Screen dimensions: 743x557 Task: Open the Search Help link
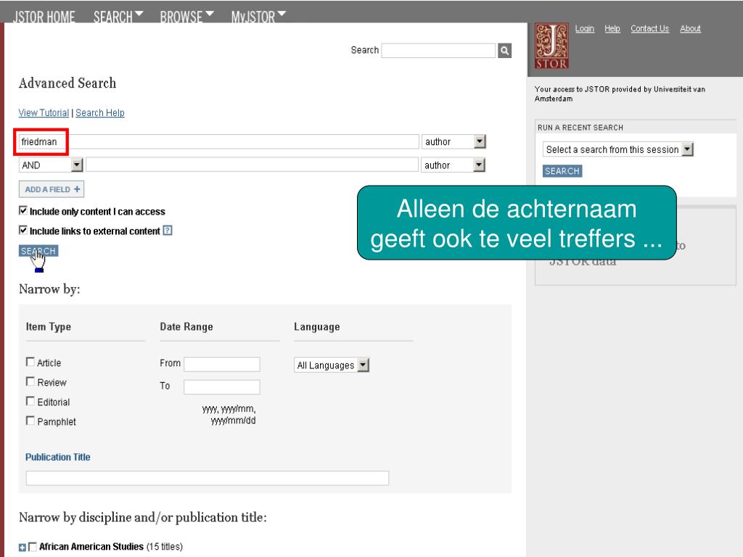100,112
